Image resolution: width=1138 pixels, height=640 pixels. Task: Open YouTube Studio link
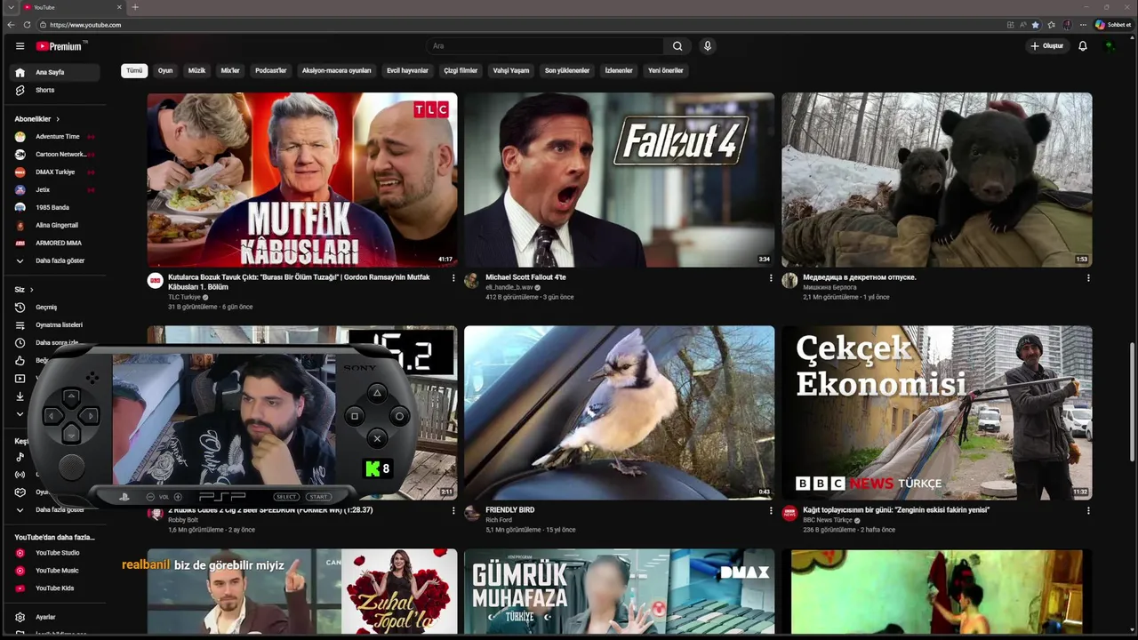pyautogui.click(x=55, y=553)
